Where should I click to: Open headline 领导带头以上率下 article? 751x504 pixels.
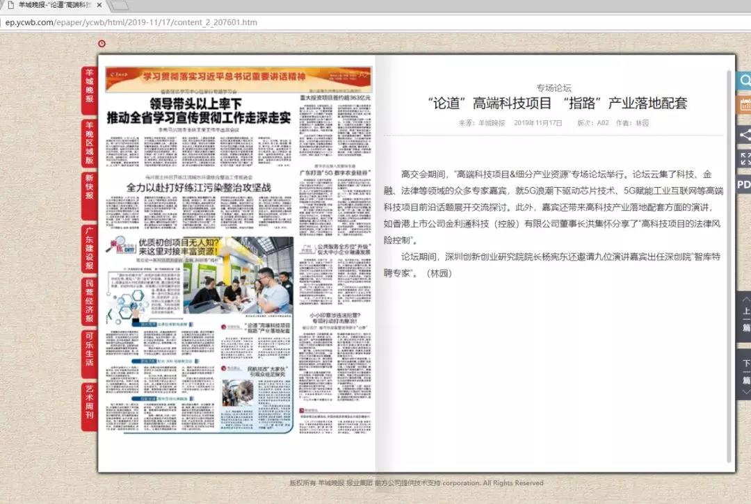[199, 111]
